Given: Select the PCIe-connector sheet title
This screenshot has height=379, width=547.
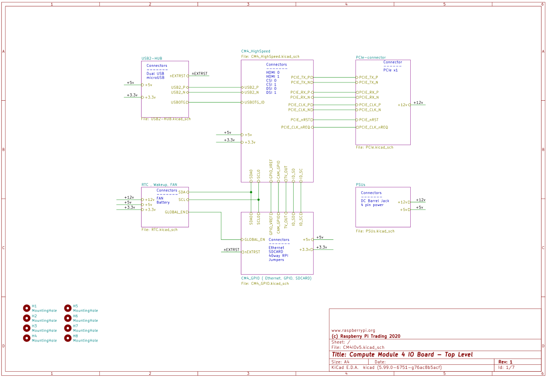Looking at the screenshot, I should [x=370, y=58].
